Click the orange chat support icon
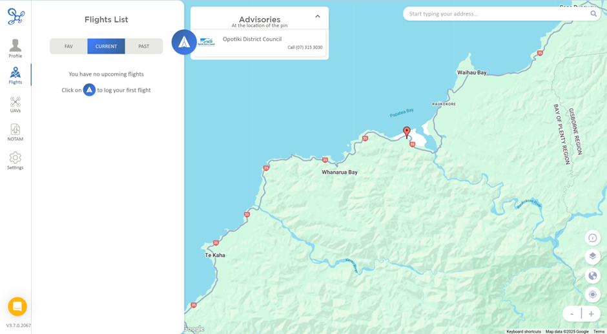Screen dimensions: 607x334 [x=17, y=306]
